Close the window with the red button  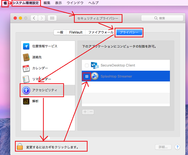[15, 18]
